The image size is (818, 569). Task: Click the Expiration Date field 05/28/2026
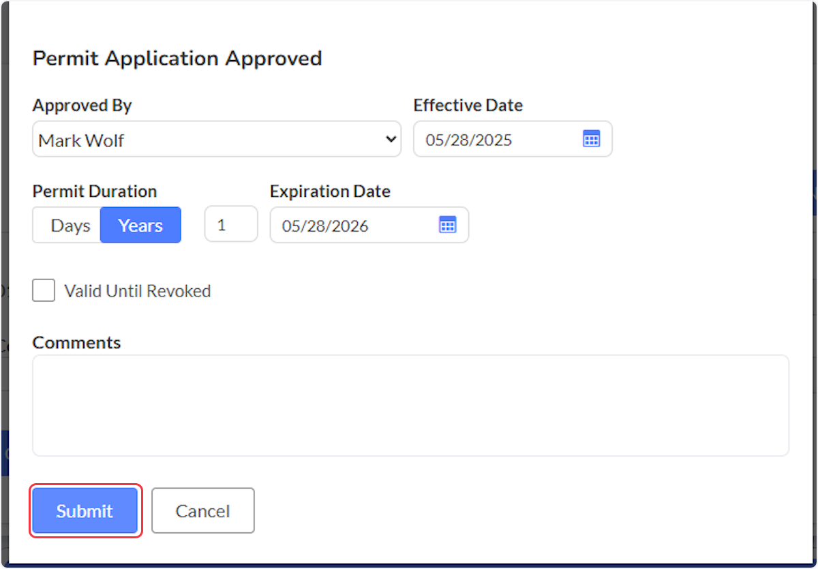coord(369,225)
